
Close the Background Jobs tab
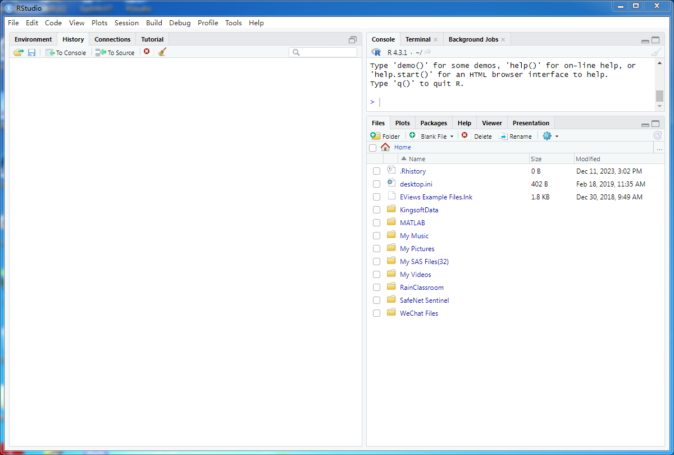(503, 39)
